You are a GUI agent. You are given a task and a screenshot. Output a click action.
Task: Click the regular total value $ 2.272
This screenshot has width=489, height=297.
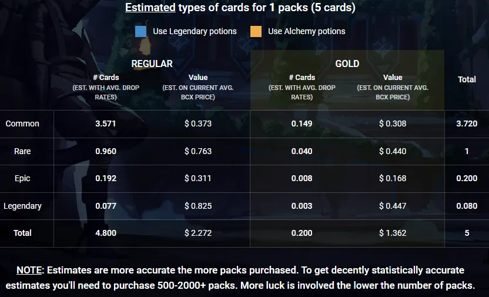coord(198,233)
